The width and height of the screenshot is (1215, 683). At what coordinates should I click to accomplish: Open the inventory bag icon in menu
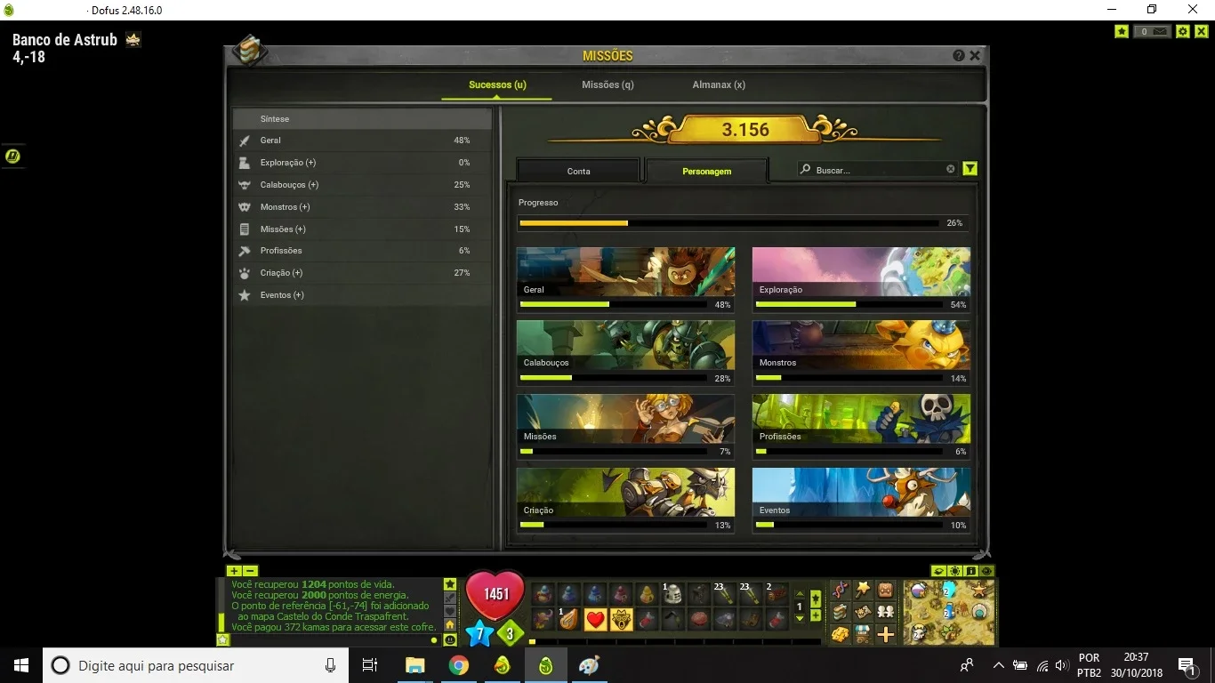pyautogui.click(x=886, y=590)
